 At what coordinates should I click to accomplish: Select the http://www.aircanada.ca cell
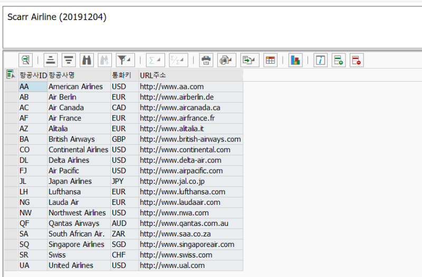(191, 107)
